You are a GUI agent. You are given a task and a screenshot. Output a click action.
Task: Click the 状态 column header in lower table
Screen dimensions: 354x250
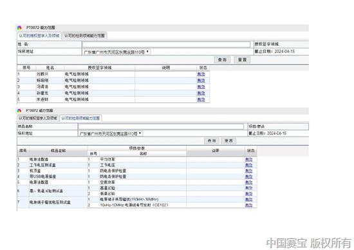click(251, 151)
